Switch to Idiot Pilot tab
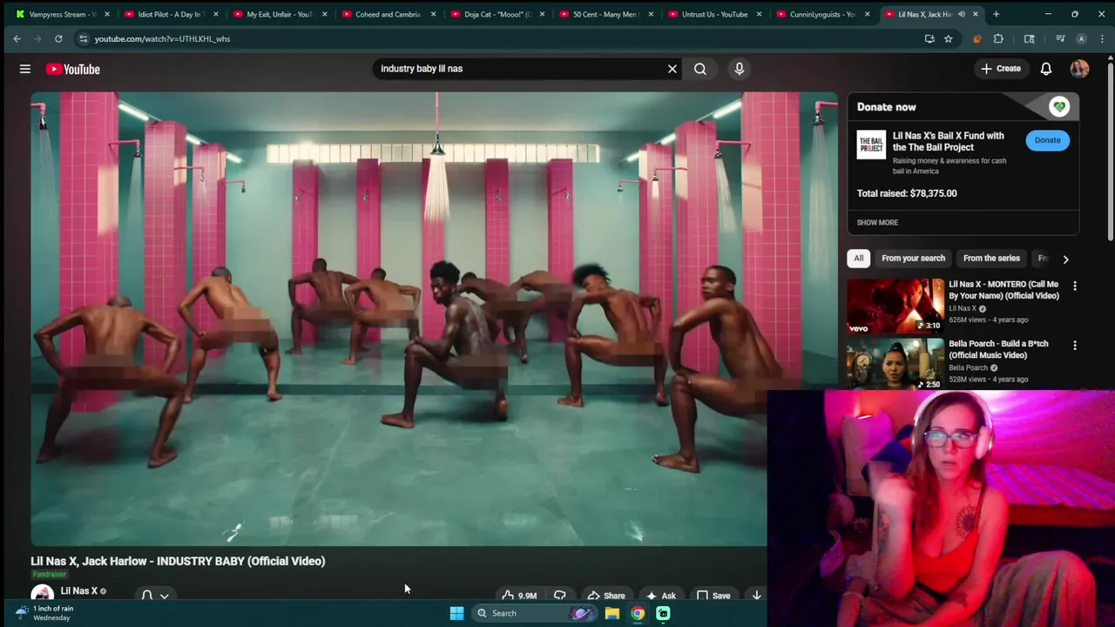 [170, 14]
